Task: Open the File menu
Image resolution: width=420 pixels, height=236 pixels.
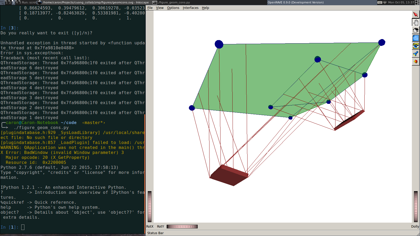Action: [150, 8]
